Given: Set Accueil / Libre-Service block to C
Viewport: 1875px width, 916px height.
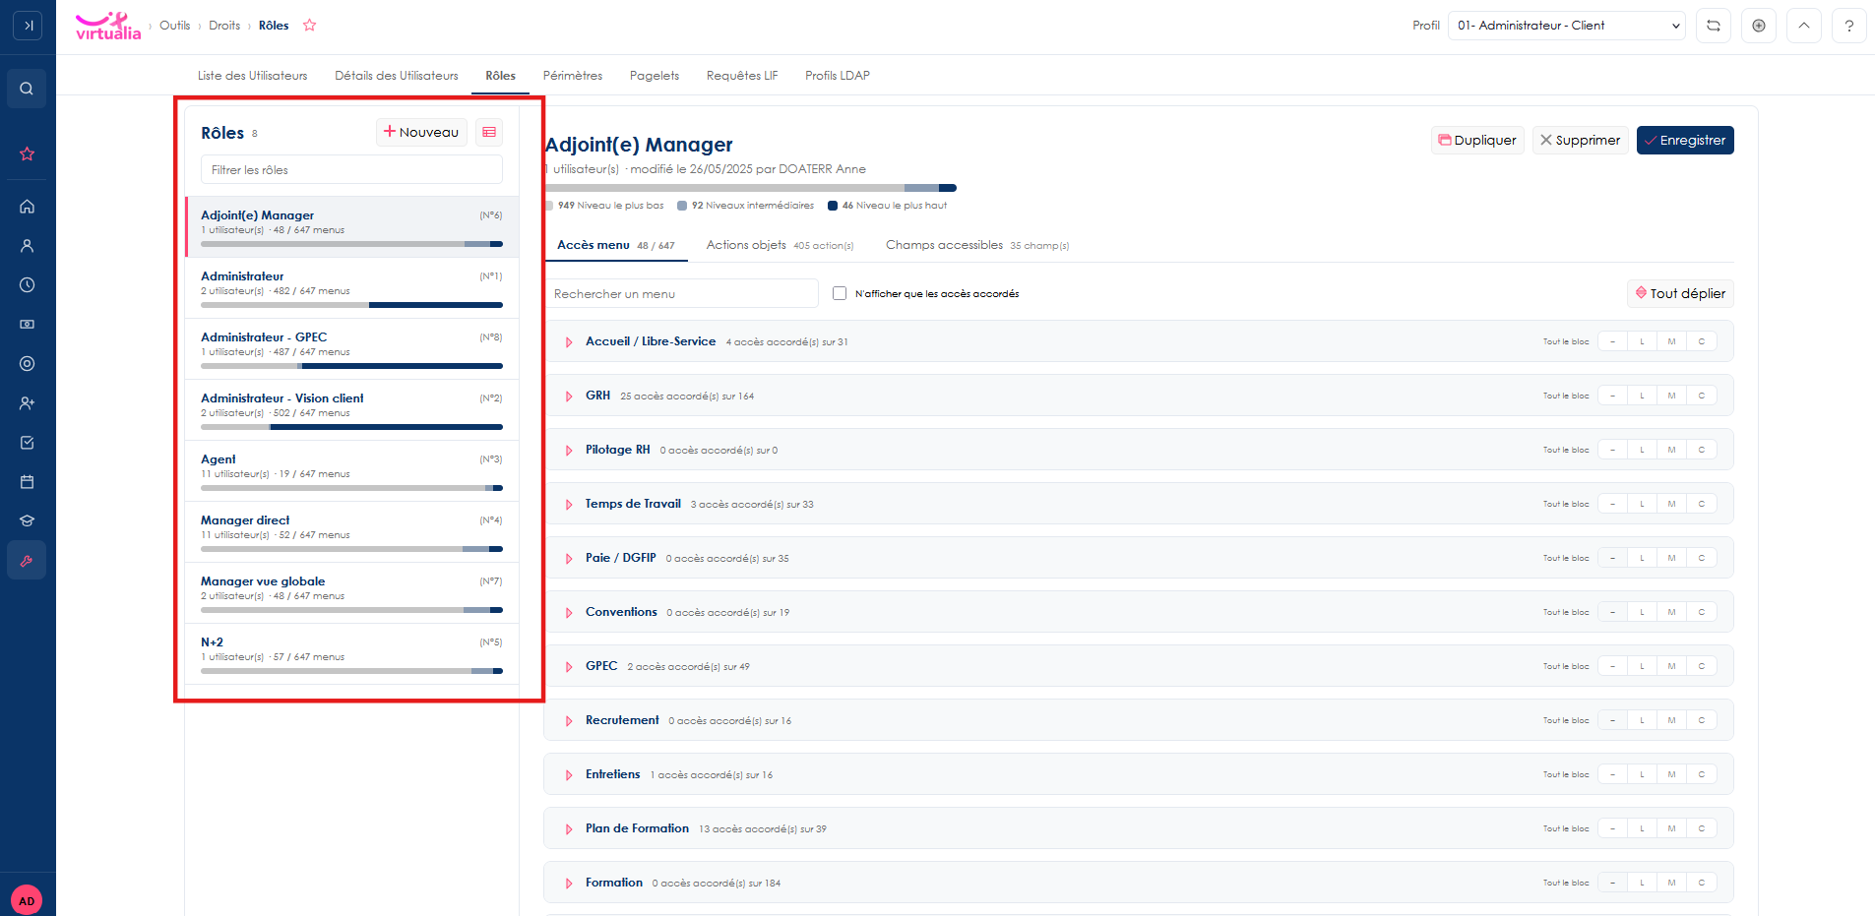Looking at the screenshot, I should (x=1702, y=341).
